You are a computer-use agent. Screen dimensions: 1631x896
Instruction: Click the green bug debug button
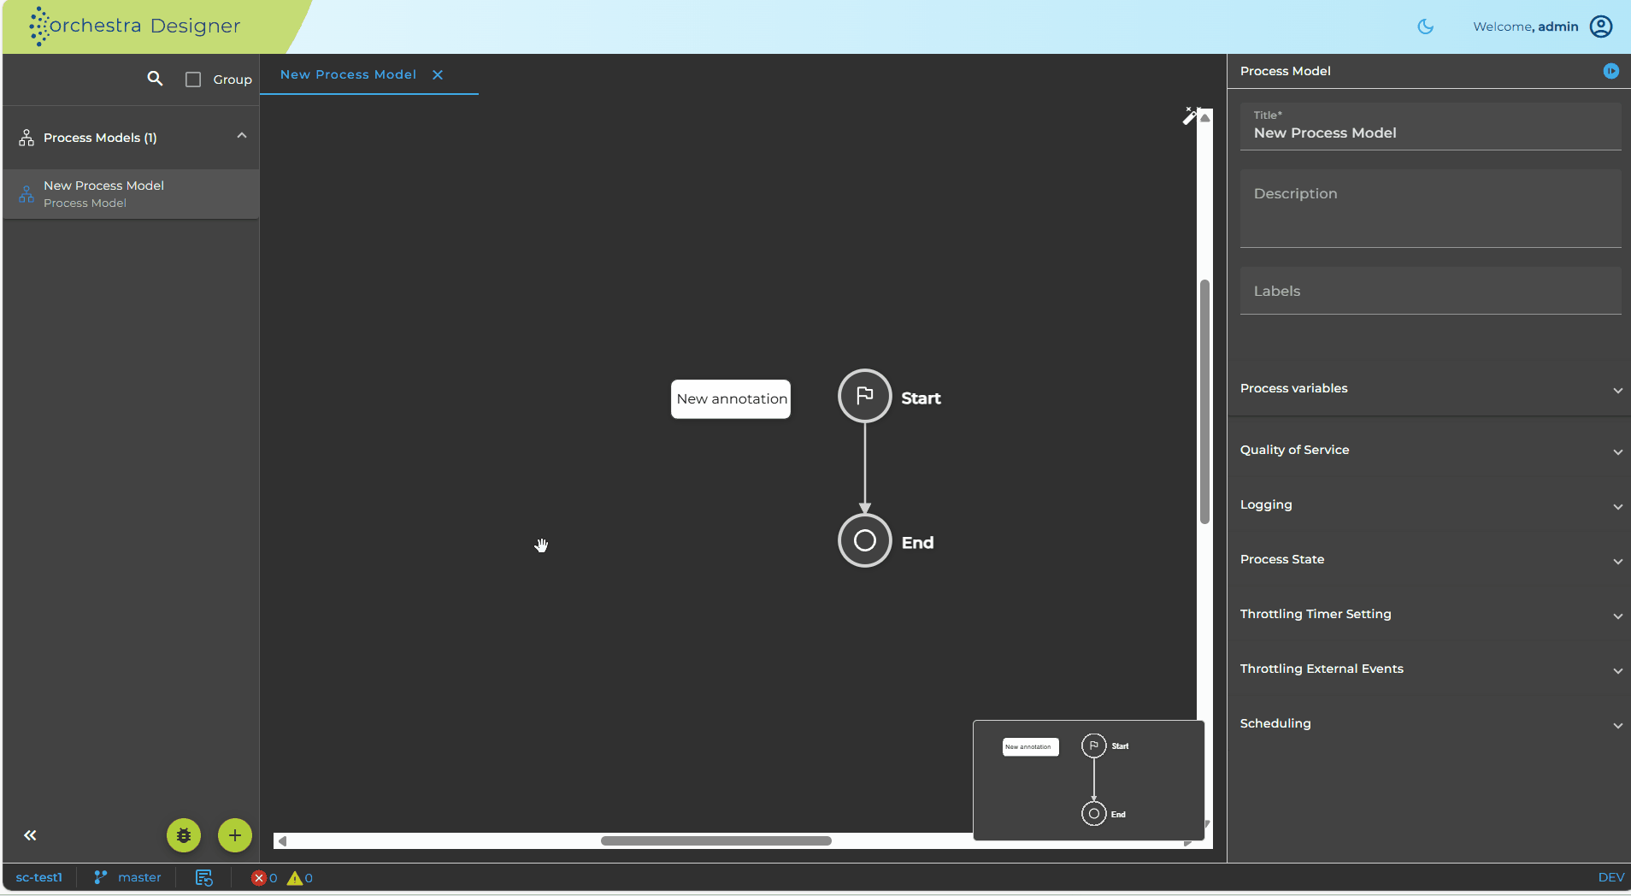click(184, 835)
